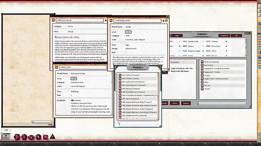Open Magic Items - Wondrous Items link icon
The height and width of the screenshot is (146, 261).
click(202, 79)
